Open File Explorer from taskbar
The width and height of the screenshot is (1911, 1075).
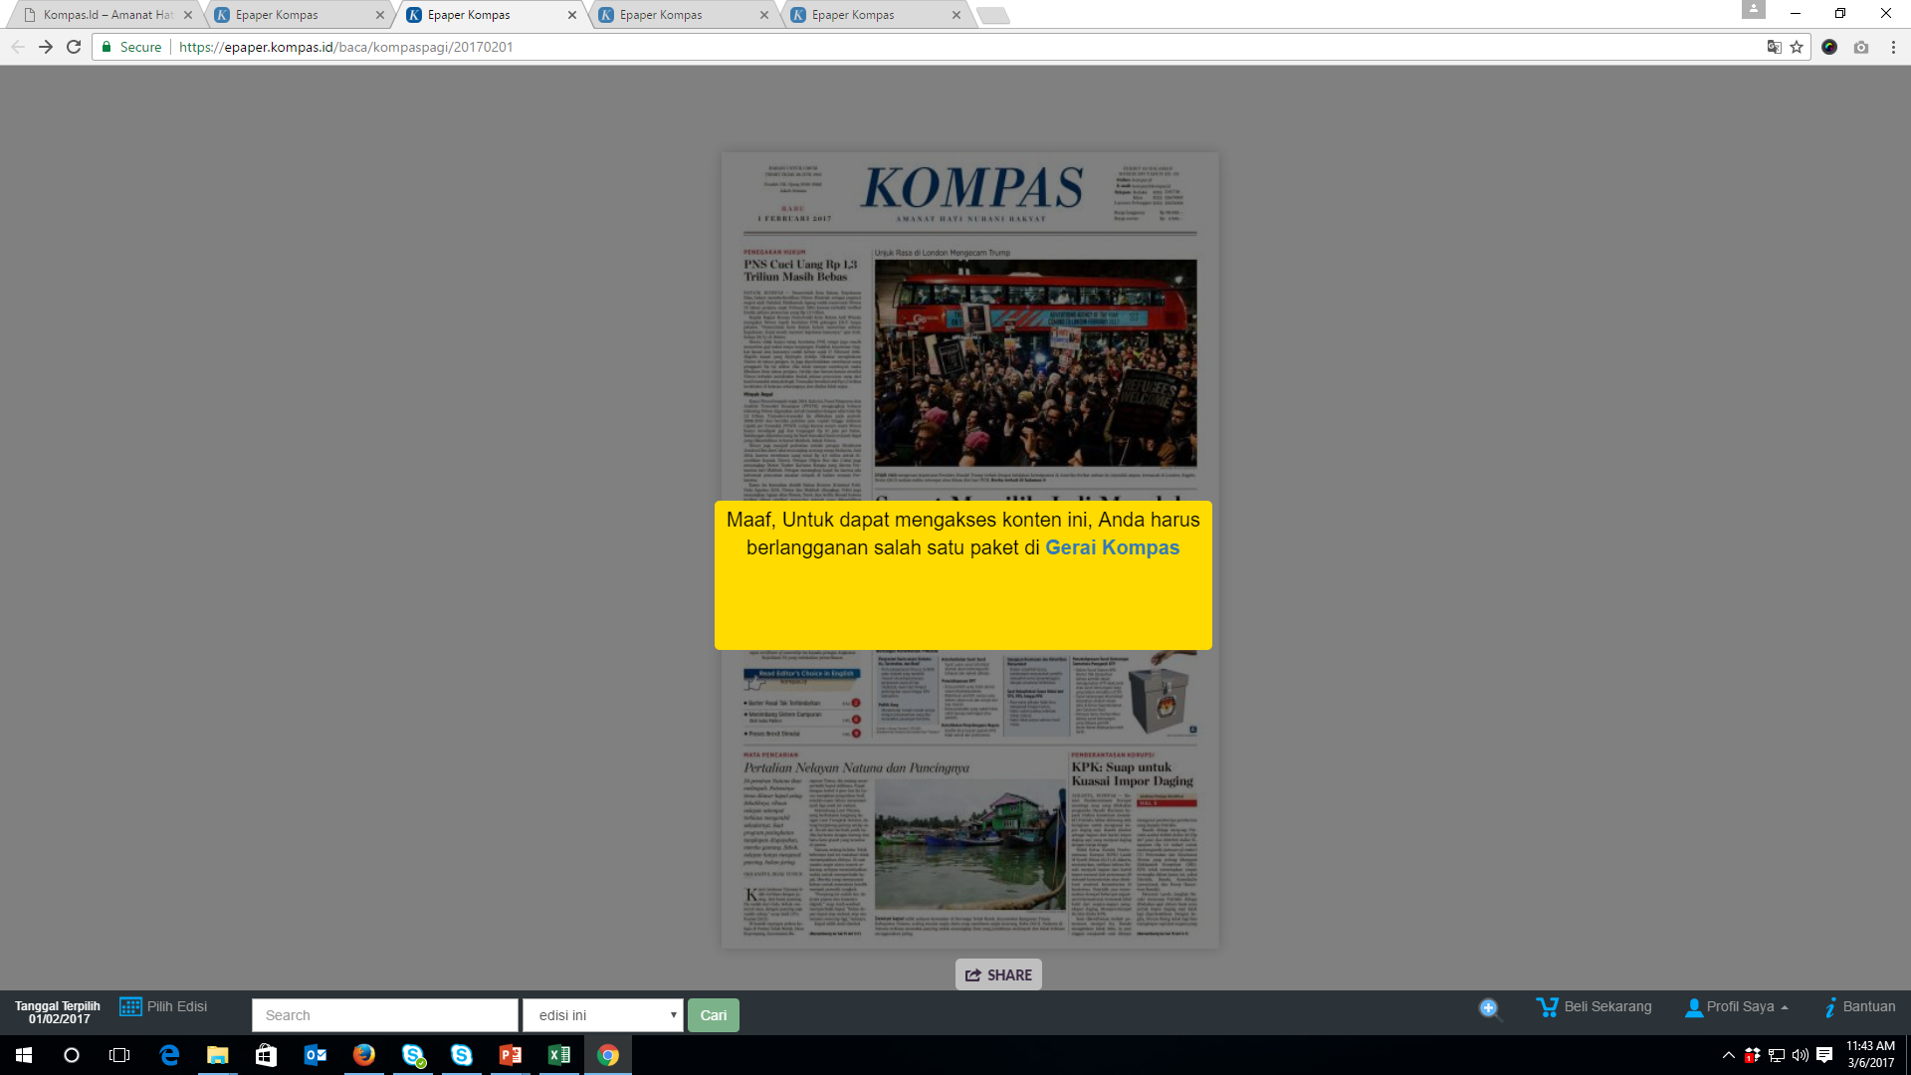pos(217,1055)
